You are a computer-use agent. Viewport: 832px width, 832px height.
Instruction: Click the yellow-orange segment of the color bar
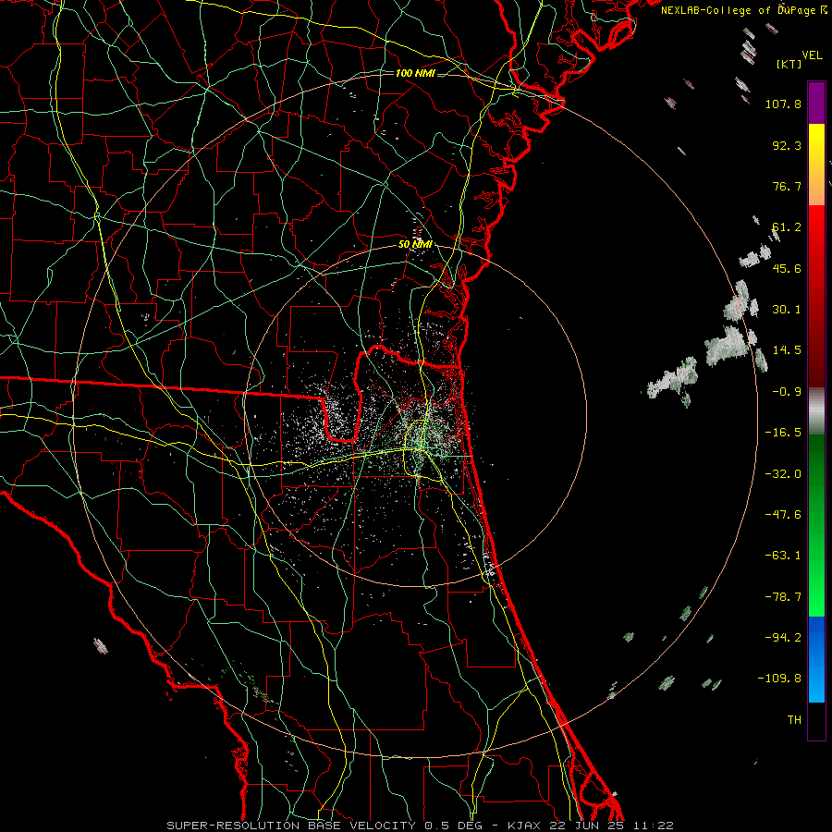[816, 165]
